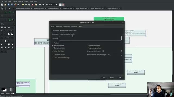Viewport: 174px width, 97px height.
Task: Open the File menu
Action: (2, 1)
